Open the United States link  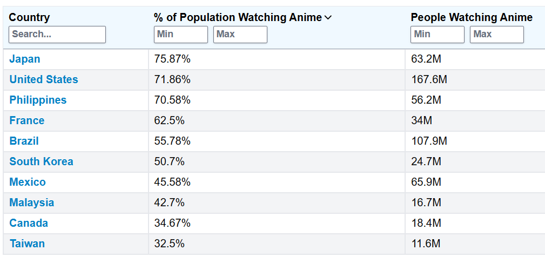click(44, 79)
